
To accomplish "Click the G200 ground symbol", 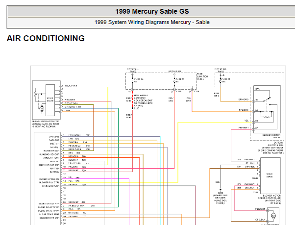I will pos(221,190).
